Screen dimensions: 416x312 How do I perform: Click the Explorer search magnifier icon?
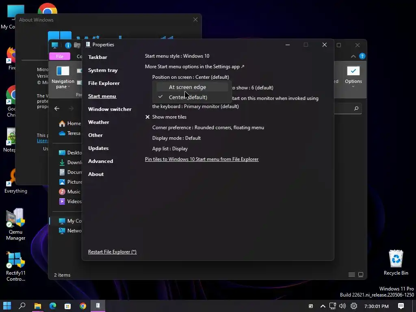click(x=356, y=108)
